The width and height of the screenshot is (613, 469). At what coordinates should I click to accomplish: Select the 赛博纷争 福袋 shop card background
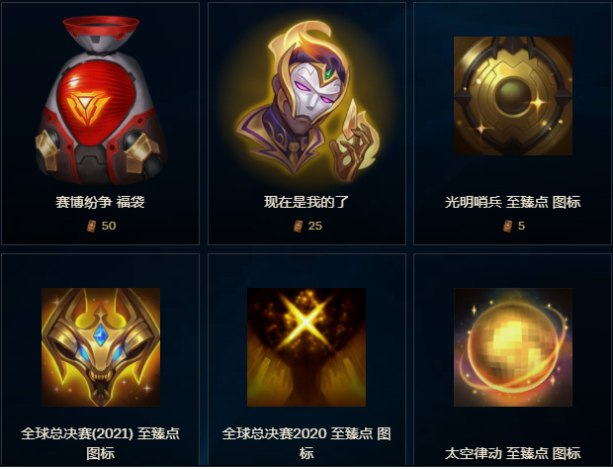(101, 124)
